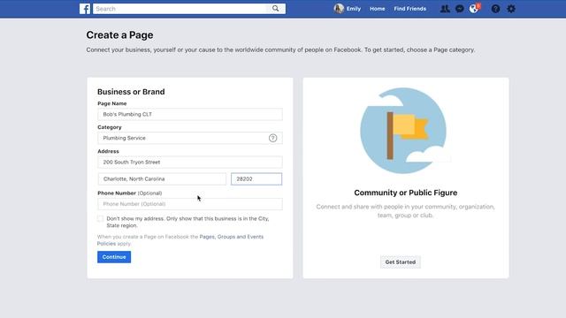The height and width of the screenshot is (318, 566).
Task: Click the Facebook Search field
Action: coord(180,9)
